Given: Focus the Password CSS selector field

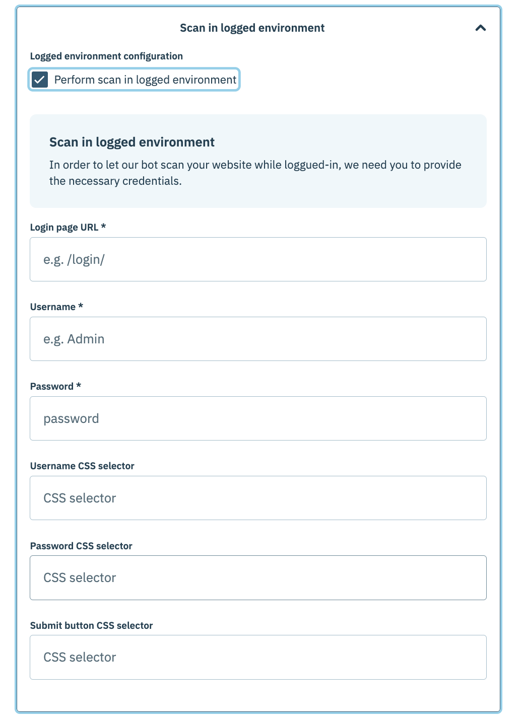Looking at the screenshot, I should coord(258,577).
